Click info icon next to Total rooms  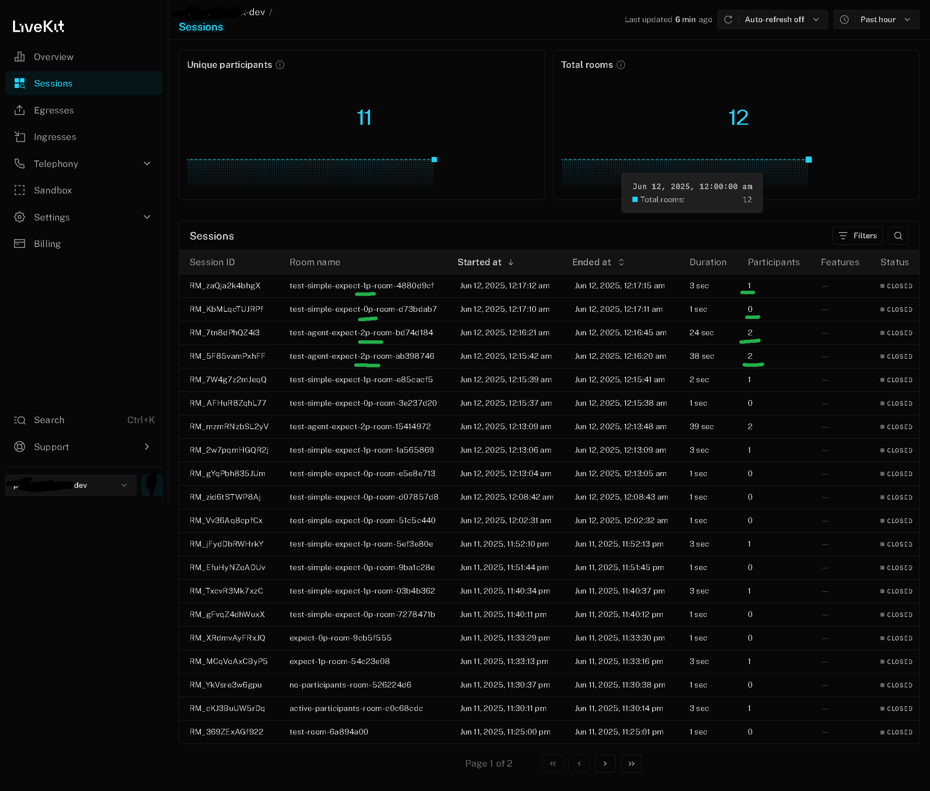pyautogui.click(x=621, y=65)
